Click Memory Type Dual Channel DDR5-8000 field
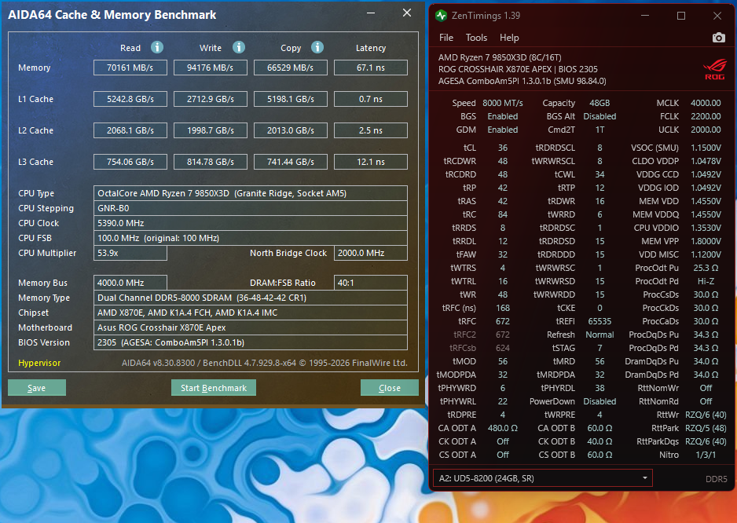The width and height of the screenshot is (737, 523). 251,298
